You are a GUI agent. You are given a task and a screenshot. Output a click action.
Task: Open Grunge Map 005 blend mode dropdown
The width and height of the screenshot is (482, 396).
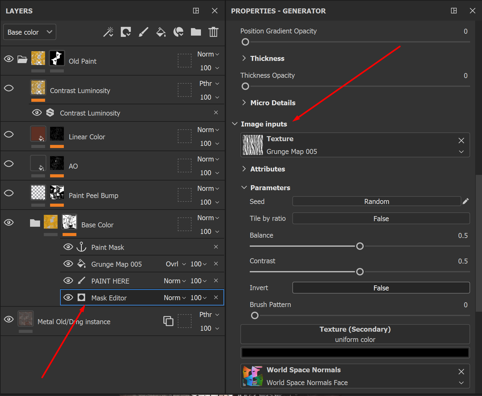tap(176, 264)
